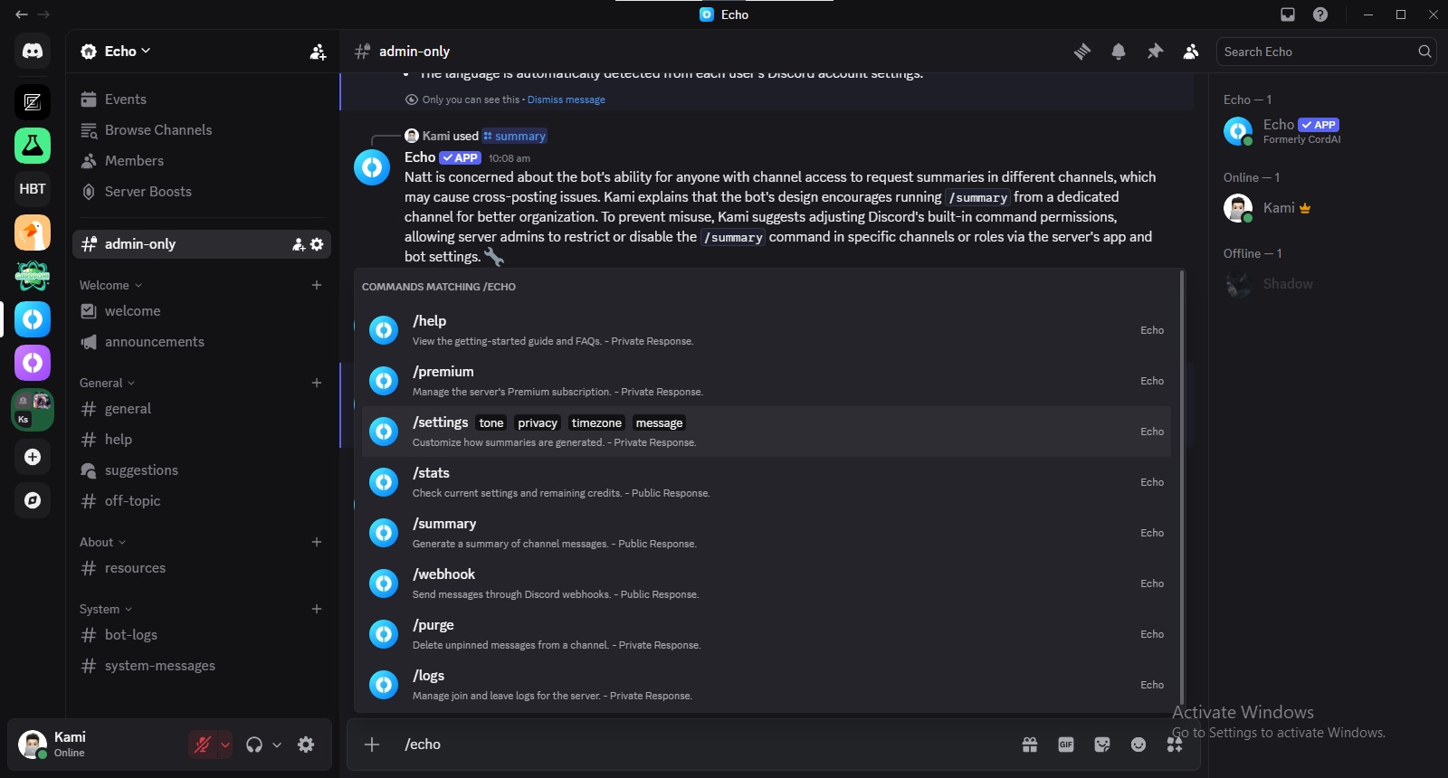Open the Apps launcher icon in message bar
Image resolution: width=1448 pixels, height=778 pixels.
(x=1175, y=745)
